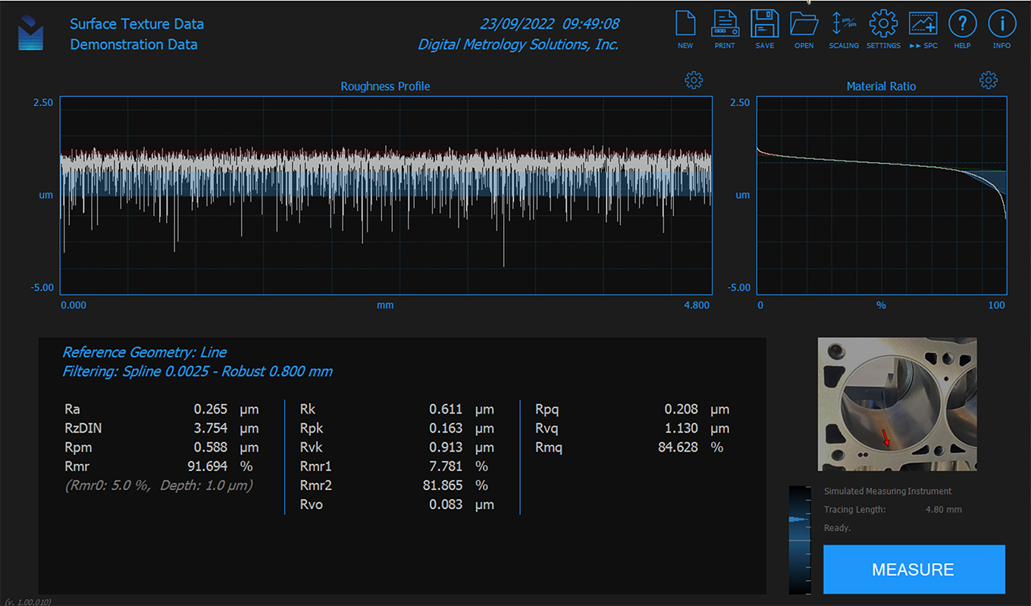This screenshot has height=606, width=1031.
Task: Click the vertical profile preview strip
Action: pyautogui.click(x=800, y=539)
